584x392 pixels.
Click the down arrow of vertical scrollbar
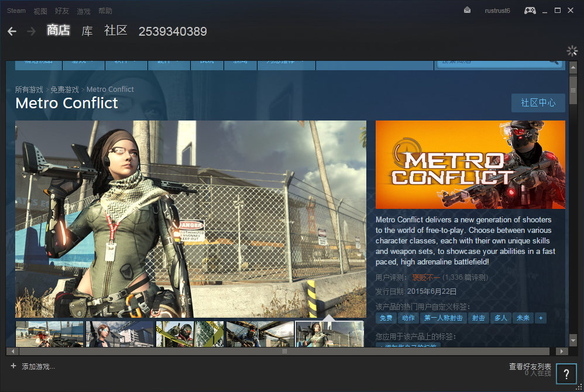click(573, 340)
